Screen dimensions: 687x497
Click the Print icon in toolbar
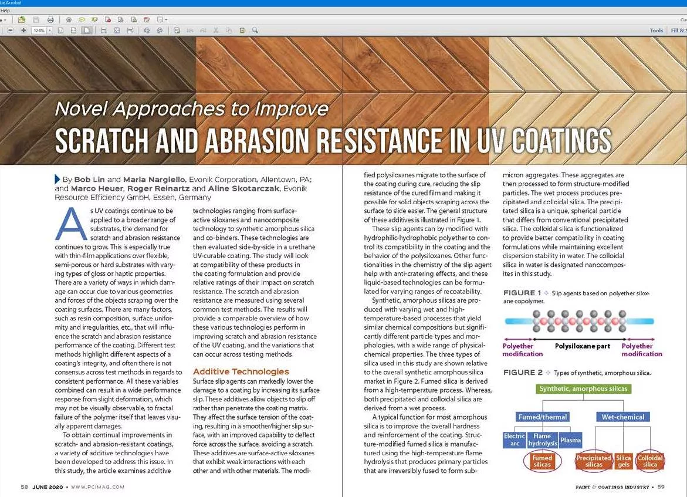tap(50, 19)
